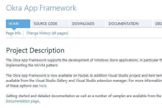Image resolution: width=162 pixels, height=108 pixels.
Task: View Change History (all pages)
Action: point(47,33)
